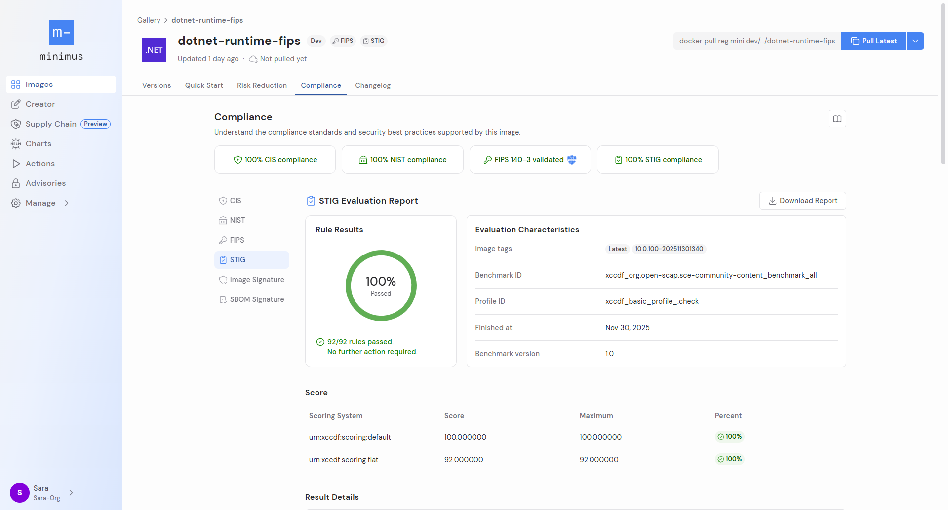Click the FIPS validated badge icon

point(572,160)
